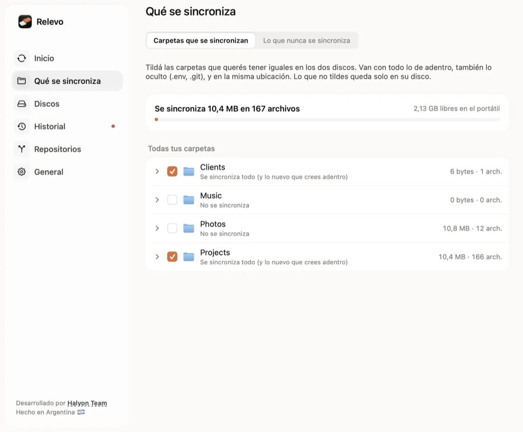Expand the Projects folder row
The height and width of the screenshot is (432, 523).
[x=157, y=257]
